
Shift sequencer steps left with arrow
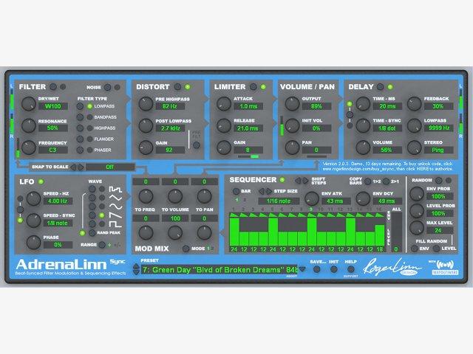(298, 180)
